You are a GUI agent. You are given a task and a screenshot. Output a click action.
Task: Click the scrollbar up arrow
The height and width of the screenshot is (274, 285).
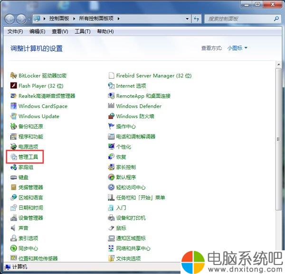pyautogui.click(x=278, y=64)
